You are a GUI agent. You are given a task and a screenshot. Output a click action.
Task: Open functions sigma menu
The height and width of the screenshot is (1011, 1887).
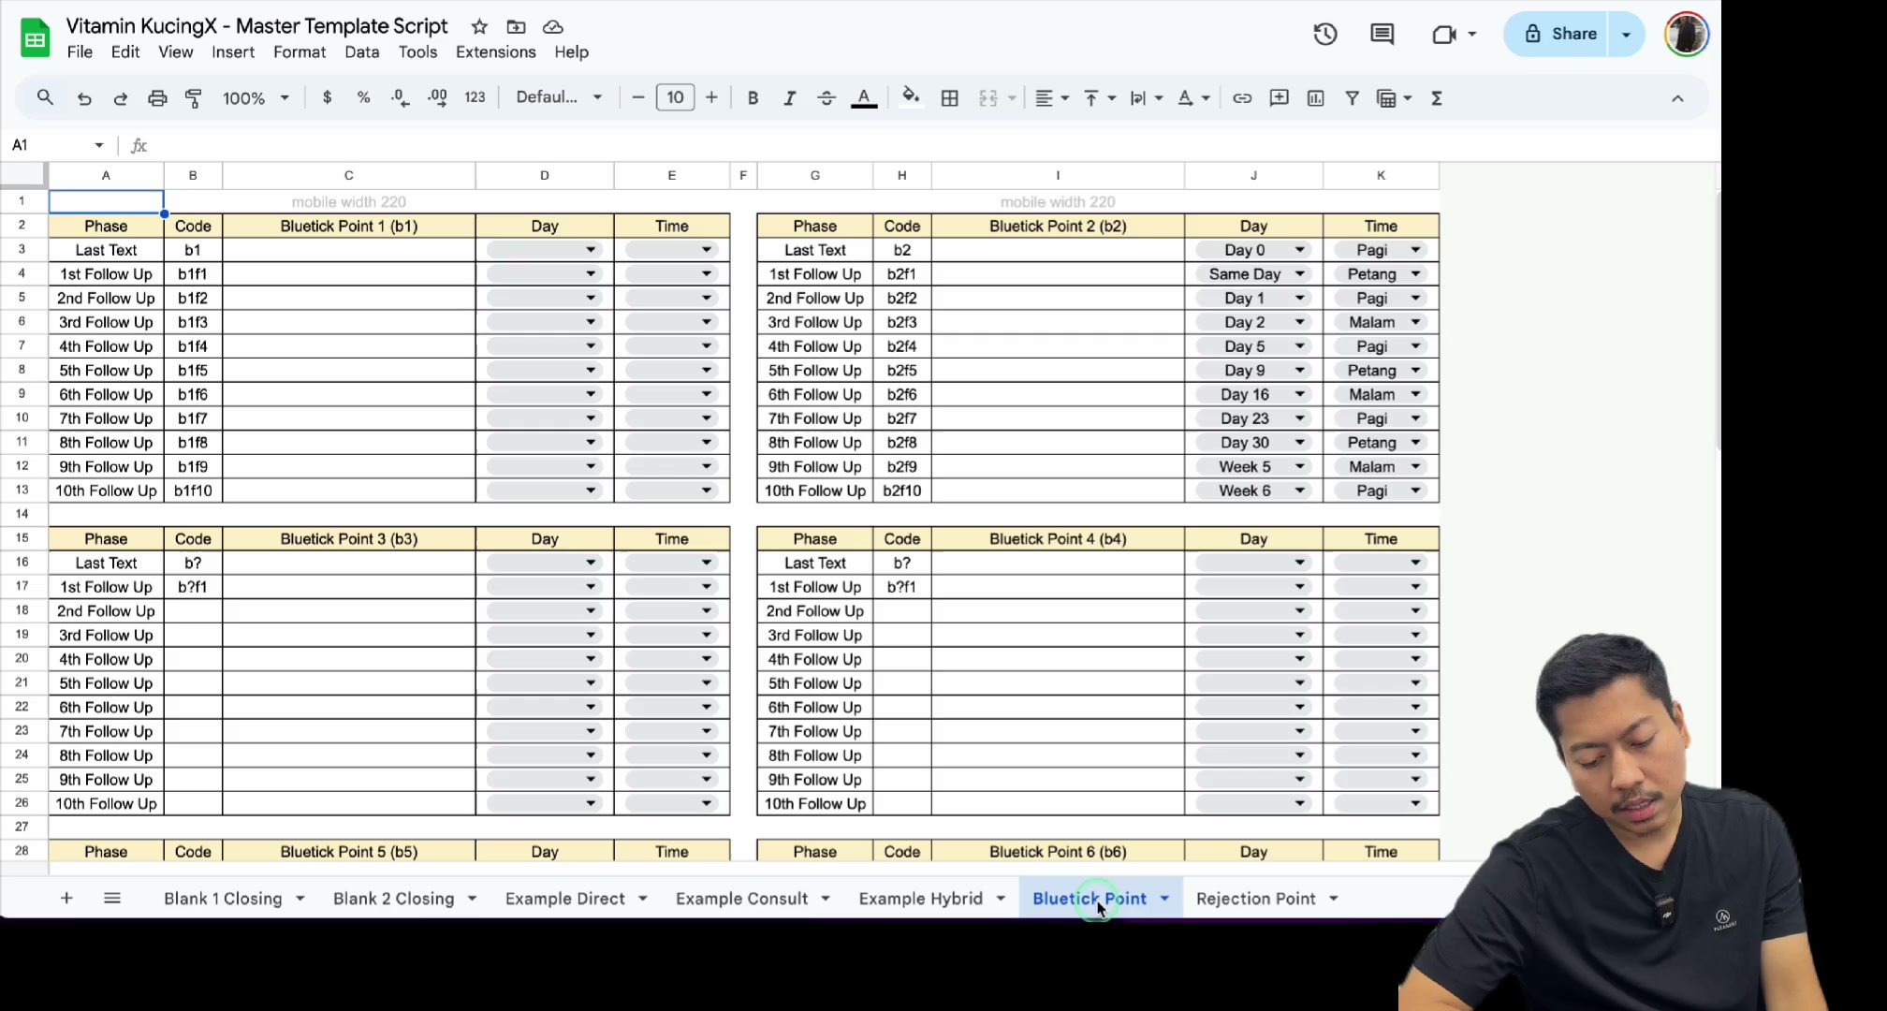pyautogui.click(x=1437, y=97)
